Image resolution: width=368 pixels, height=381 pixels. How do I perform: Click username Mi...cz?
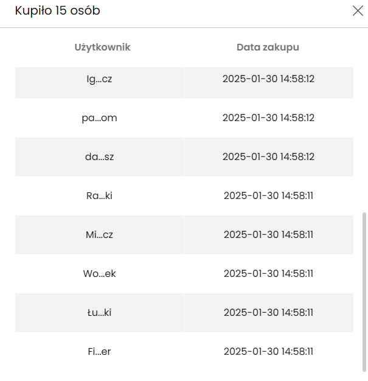point(100,234)
